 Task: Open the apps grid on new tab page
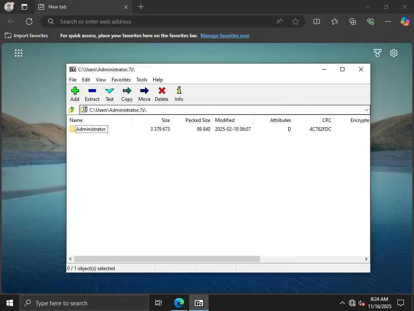[19, 53]
